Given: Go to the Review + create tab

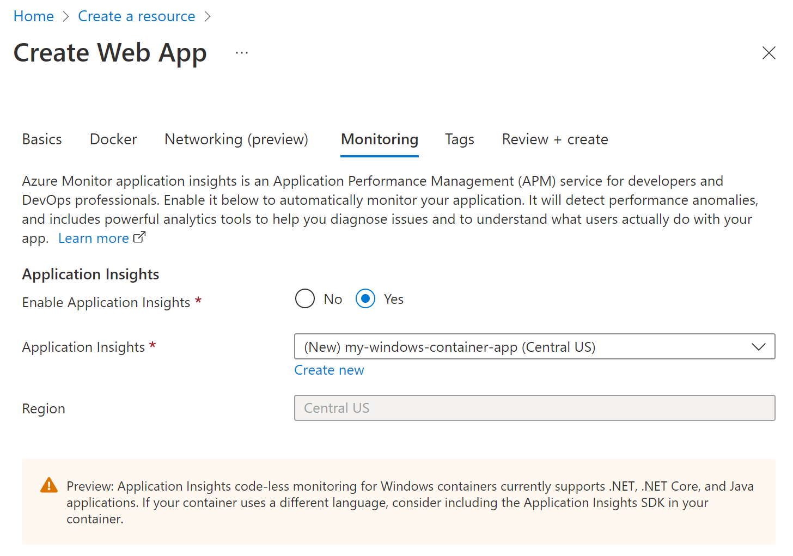Looking at the screenshot, I should [554, 139].
